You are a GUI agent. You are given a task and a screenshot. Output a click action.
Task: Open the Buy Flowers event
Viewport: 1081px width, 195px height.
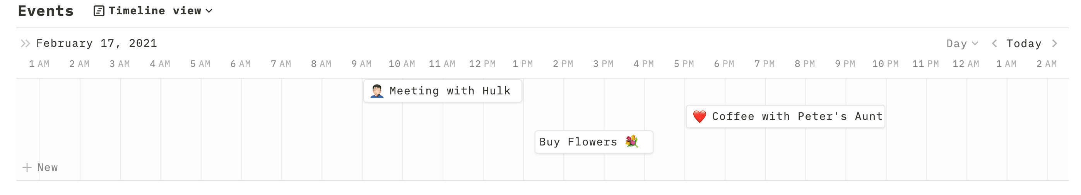578,142
